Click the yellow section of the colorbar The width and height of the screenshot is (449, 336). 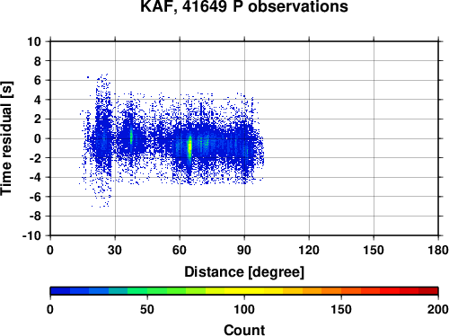[x=244, y=291]
